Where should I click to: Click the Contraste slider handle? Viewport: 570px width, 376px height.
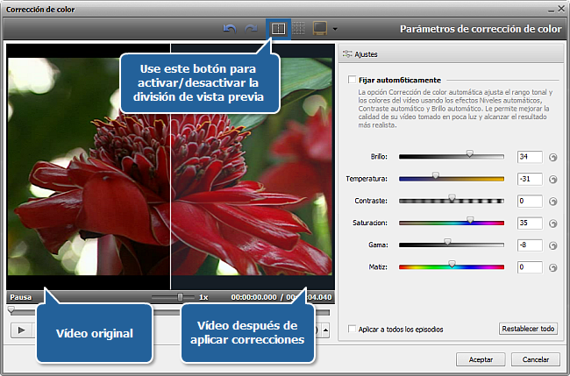[452, 199]
